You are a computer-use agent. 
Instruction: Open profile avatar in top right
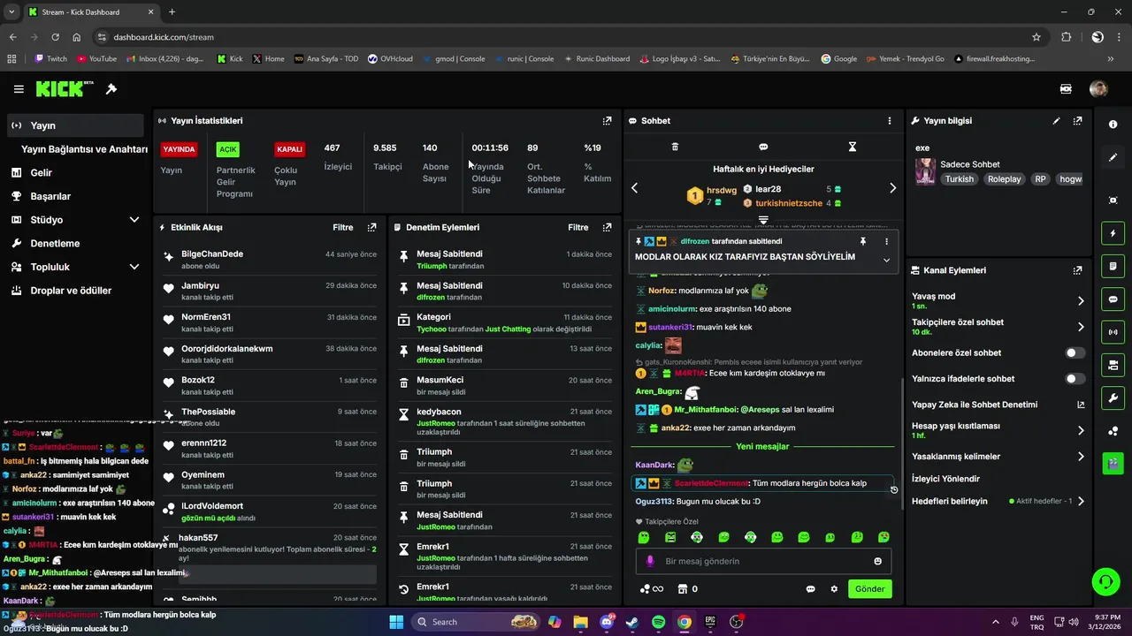(1098, 89)
